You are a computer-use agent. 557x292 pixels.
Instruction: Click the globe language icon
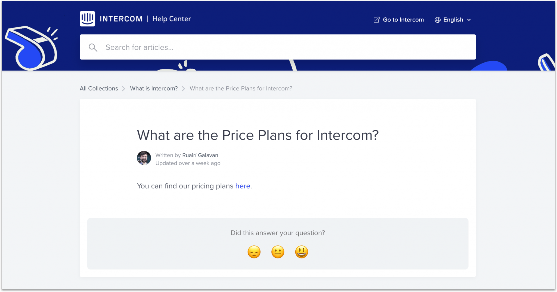[437, 20]
